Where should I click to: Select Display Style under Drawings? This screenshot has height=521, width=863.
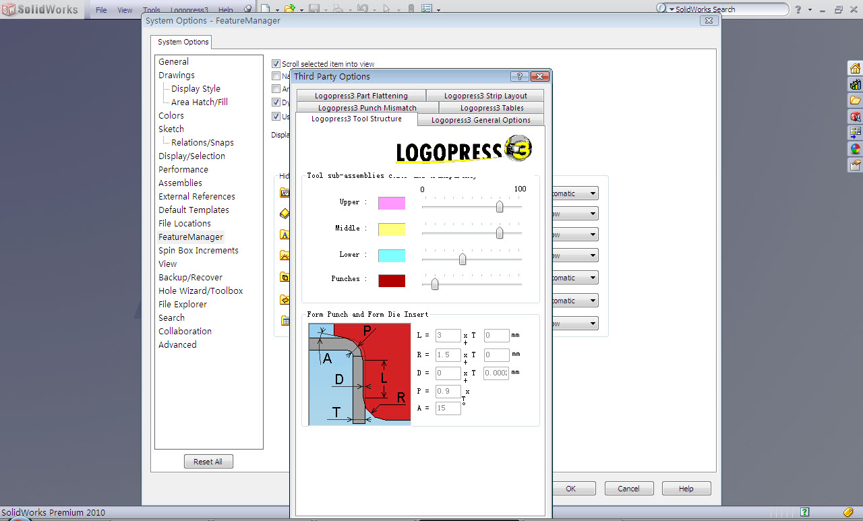pyautogui.click(x=196, y=88)
